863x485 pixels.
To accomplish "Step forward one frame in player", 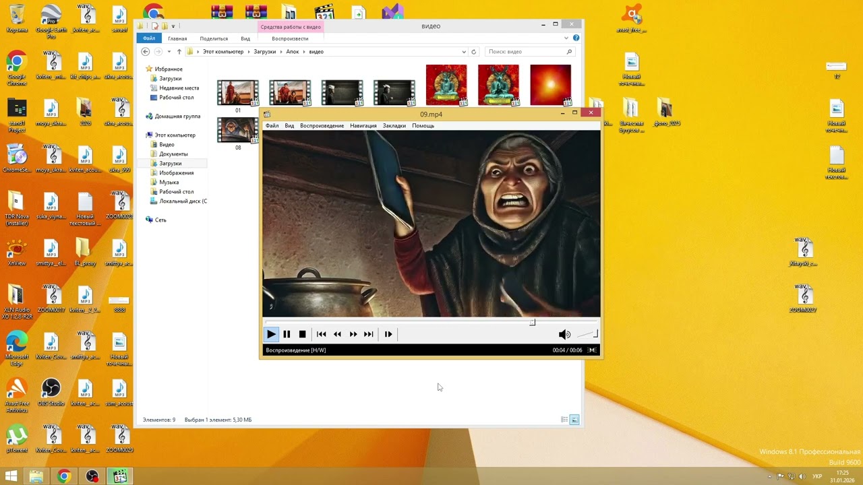I will tap(388, 334).
